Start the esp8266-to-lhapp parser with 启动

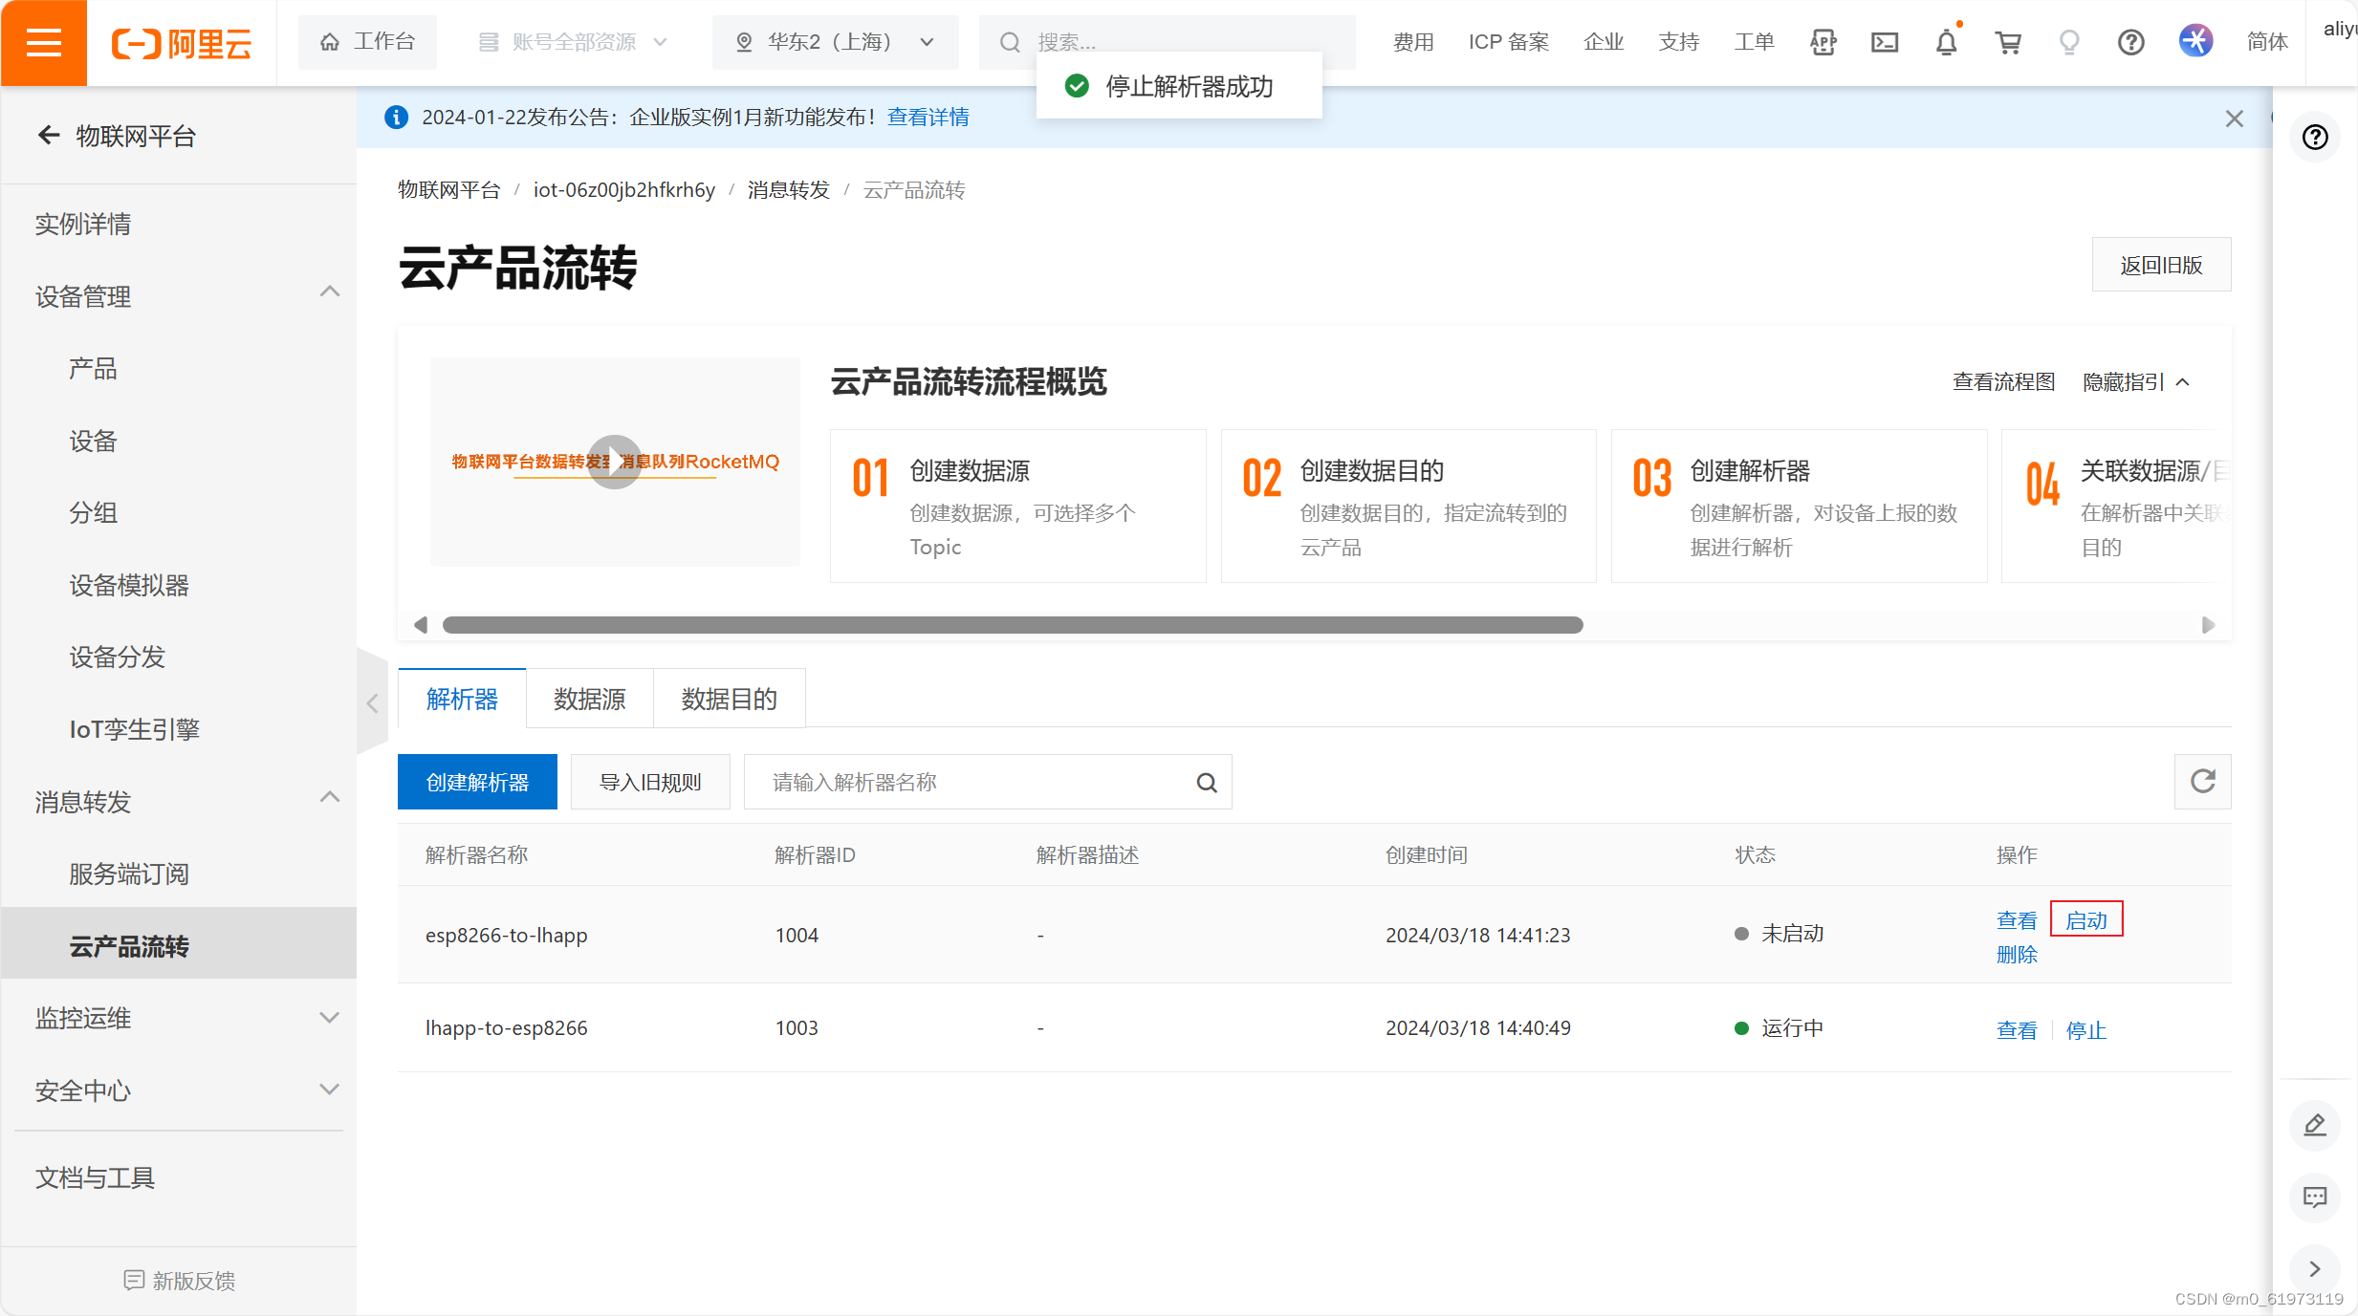[2085, 919]
